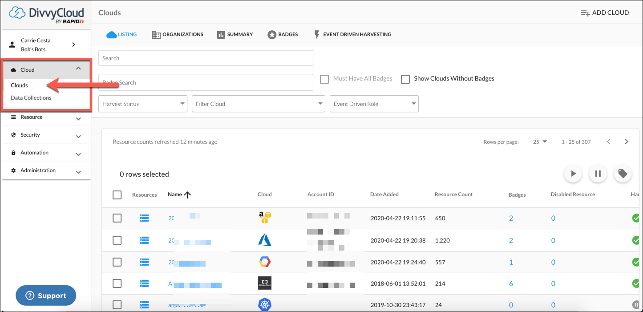Image resolution: width=643 pixels, height=312 pixels.
Task: Toggle Must Have All Badges checkbox
Action: (325, 79)
